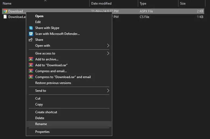This screenshot has width=210, height=139.
Task: Click the WinRAR icon beside Add to "Download.rar"
Action: click(31, 65)
